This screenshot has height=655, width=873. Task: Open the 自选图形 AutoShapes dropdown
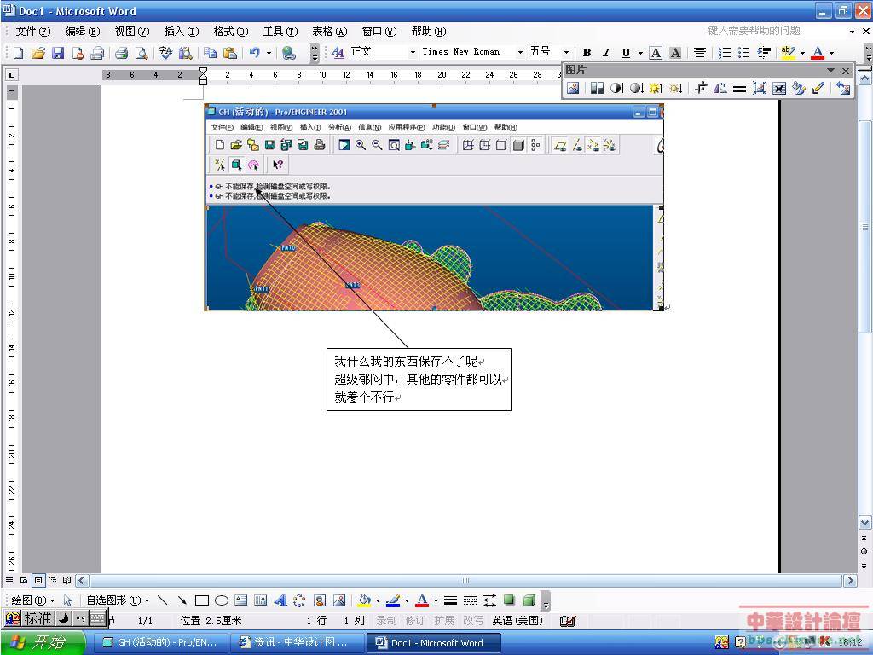pos(118,600)
